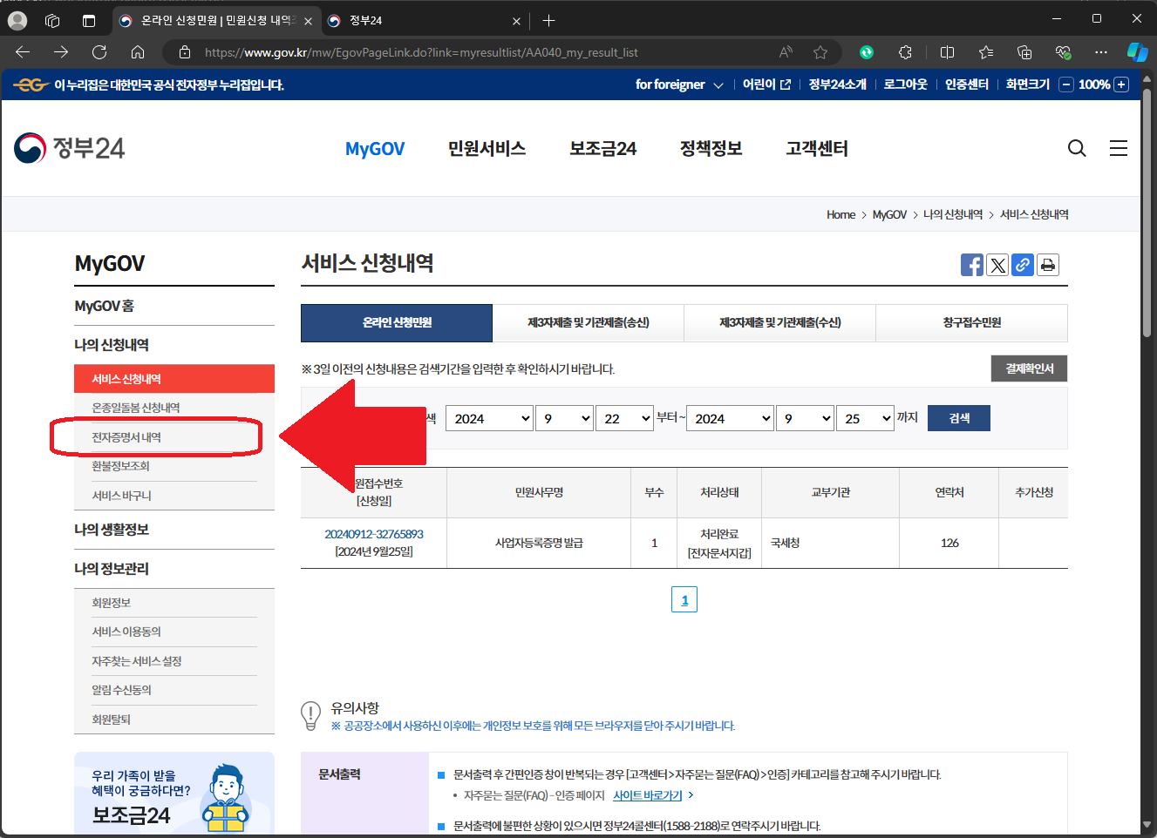Viewport: 1157px width, 838px height.
Task: Select 제3자제출 및 기관제출(송신) tab
Action: pos(589,323)
